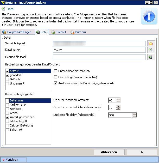Click the variable icon beside Exclude file mask
Screen dimensions: 159x163
[x=150, y=57]
